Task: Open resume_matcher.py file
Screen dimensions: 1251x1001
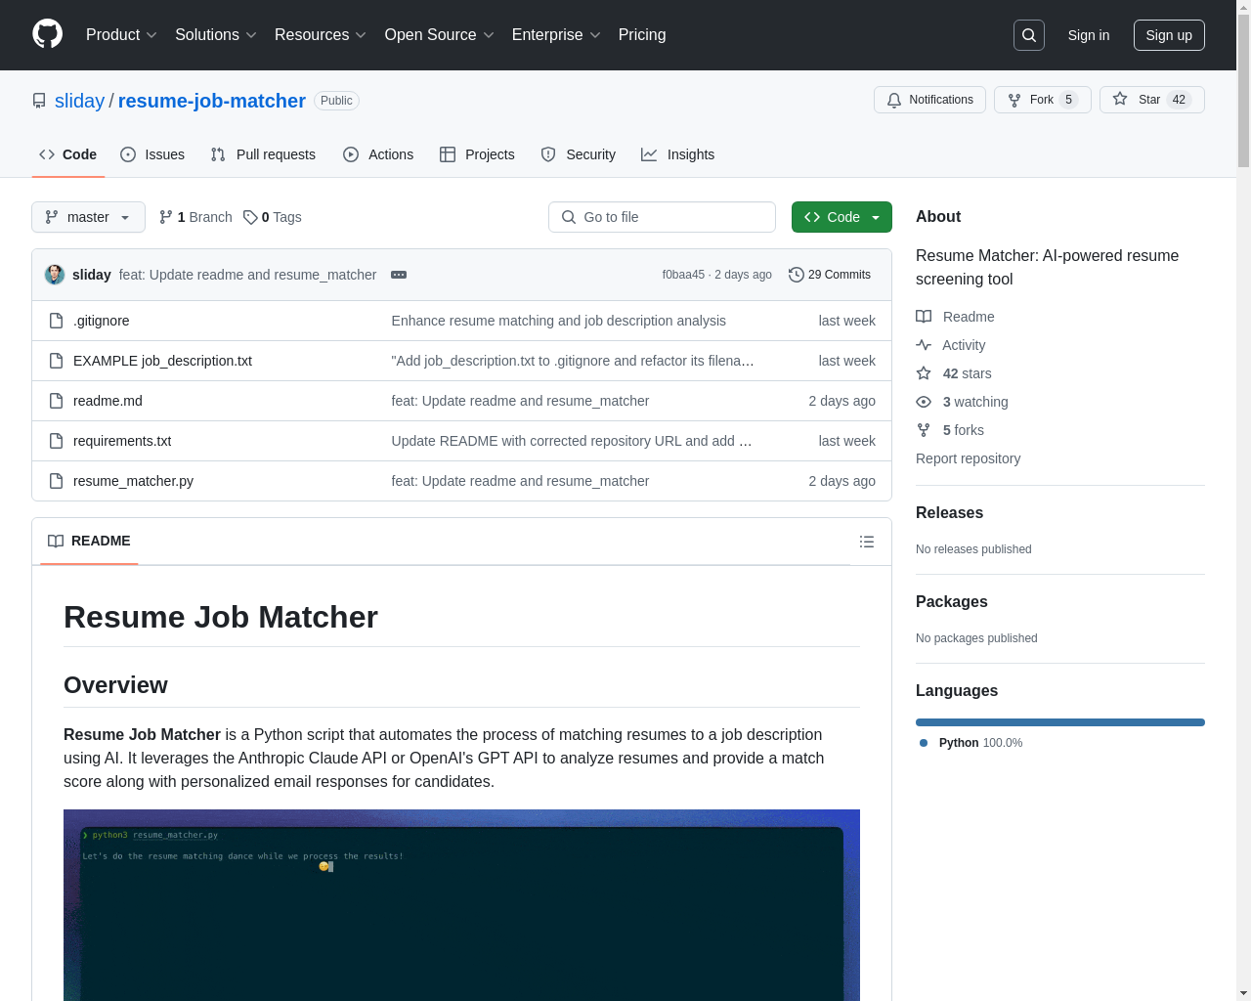Action: pos(133,481)
